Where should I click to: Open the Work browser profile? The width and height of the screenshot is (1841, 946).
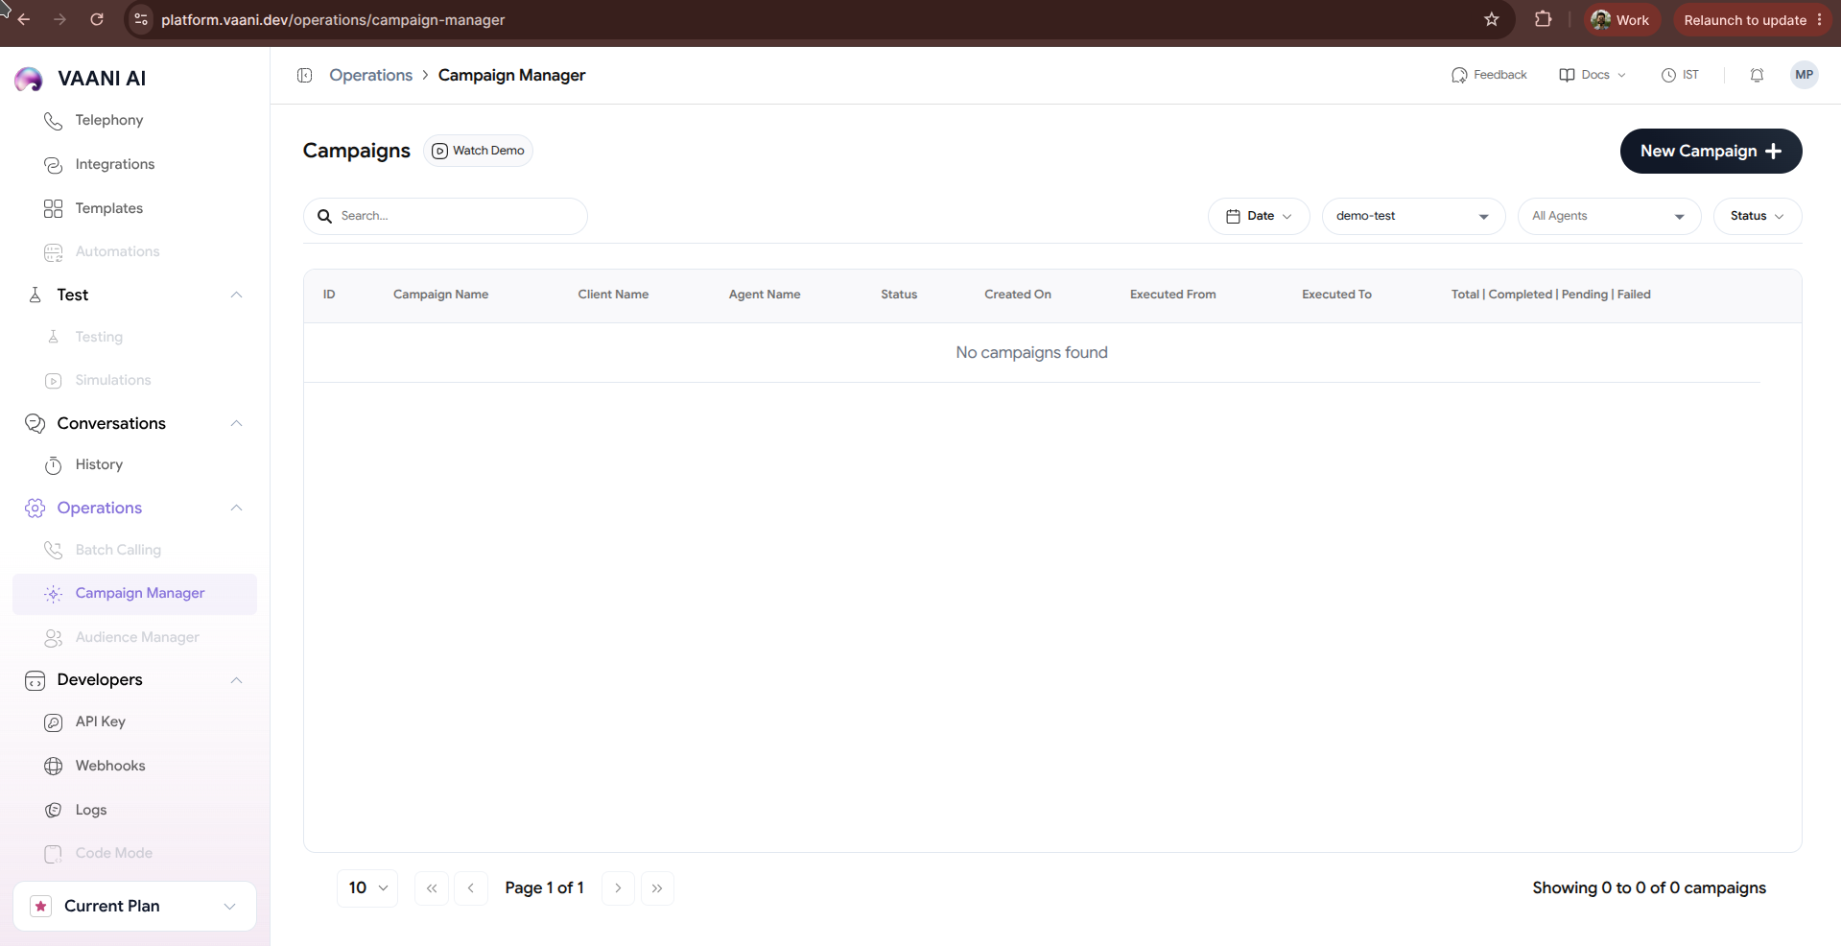tap(1621, 19)
